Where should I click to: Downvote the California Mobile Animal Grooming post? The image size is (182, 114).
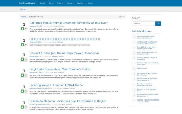click(x=26, y=29)
